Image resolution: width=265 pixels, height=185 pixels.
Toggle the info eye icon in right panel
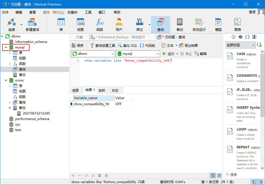tap(240, 37)
